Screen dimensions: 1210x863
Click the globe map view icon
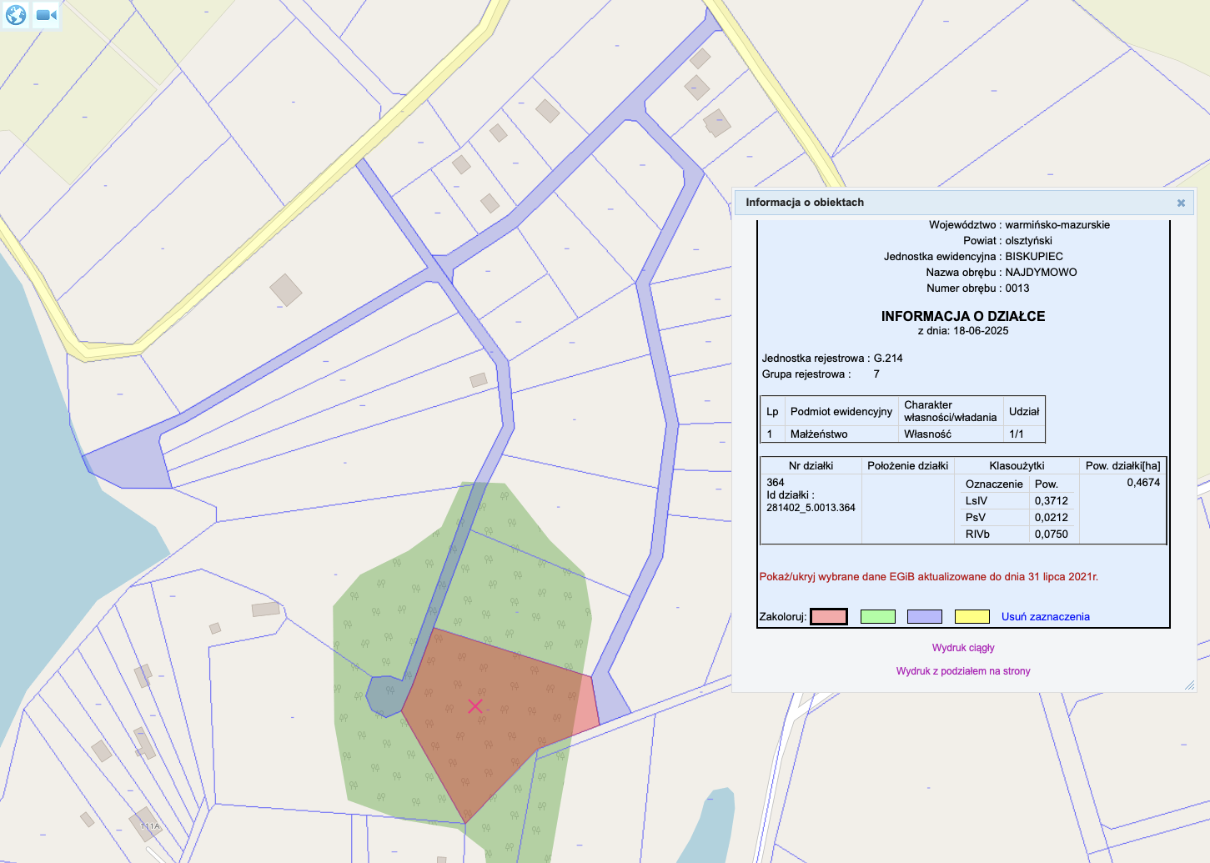pyautogui.click(x=16, y=15)
